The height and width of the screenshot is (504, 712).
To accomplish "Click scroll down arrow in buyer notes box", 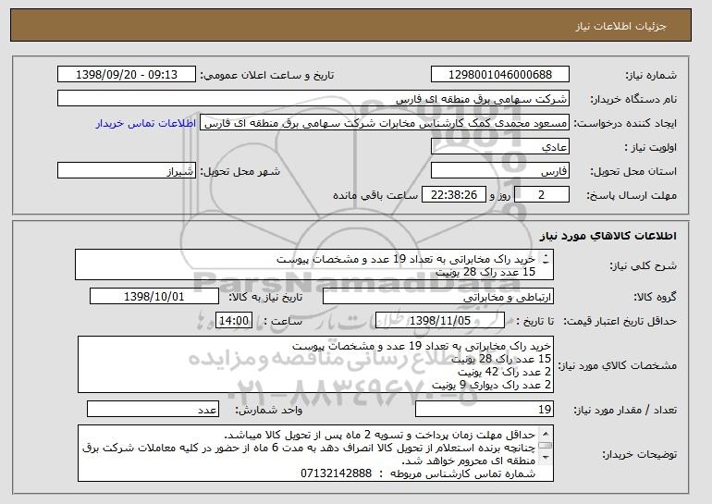I will tap(546, 457).
